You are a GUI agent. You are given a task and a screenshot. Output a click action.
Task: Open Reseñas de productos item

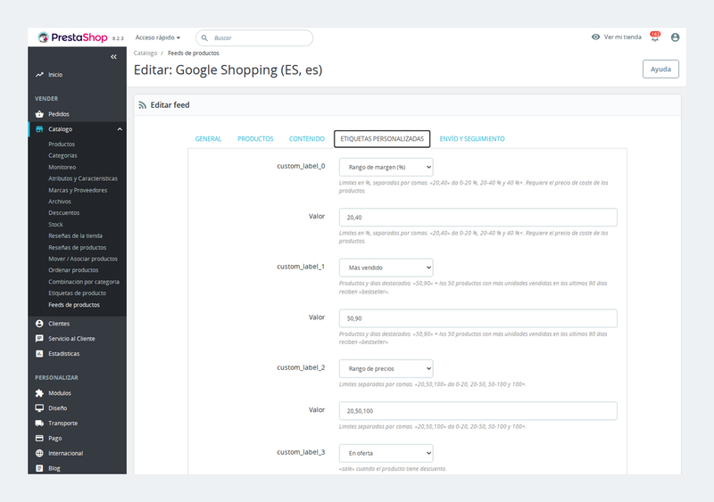click(x=78, y=248)
